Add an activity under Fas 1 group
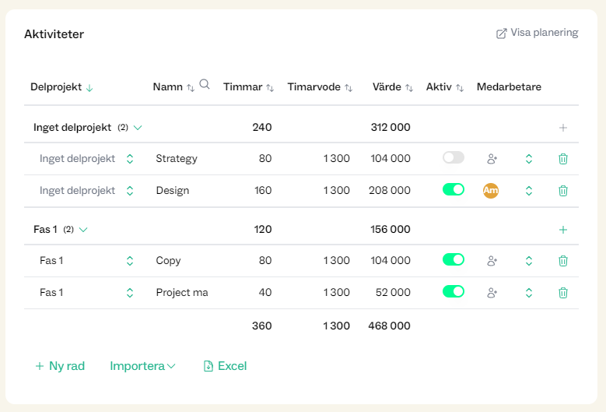The width and height of the screenshot is (606, 412). [x=563, y=230]
